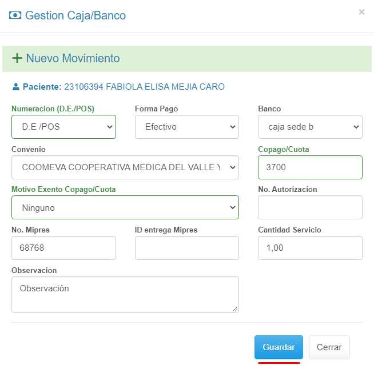Close the Gestion Caja/Banco dialog with the X

(x=361, y=12)
